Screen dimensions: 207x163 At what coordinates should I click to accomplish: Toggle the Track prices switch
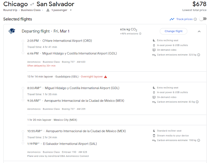pos(203,19)
